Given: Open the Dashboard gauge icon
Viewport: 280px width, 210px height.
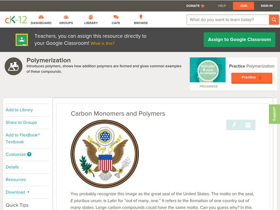Looking at the screenshot, I should click(41, 17).
